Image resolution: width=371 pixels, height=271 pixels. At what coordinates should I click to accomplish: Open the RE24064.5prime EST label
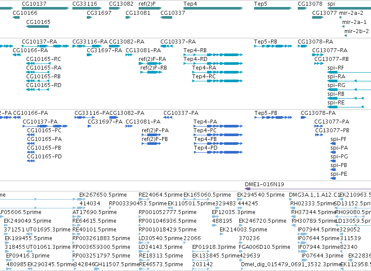[161, 195]
